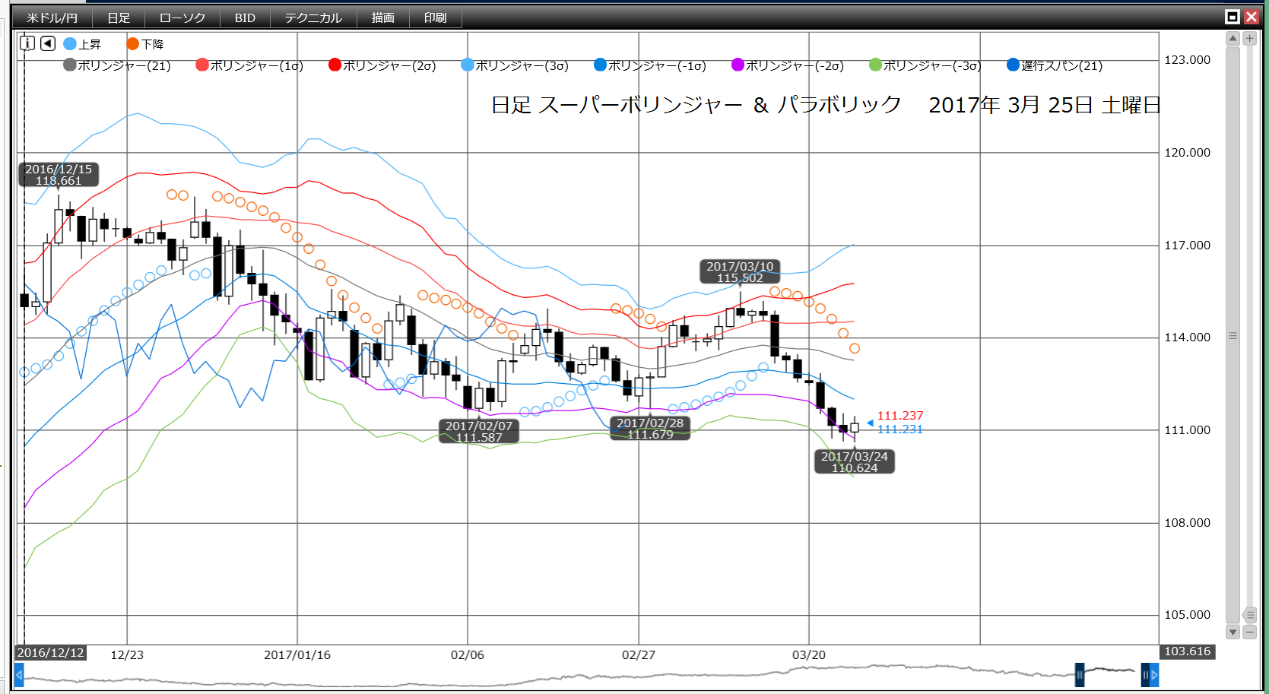Click the 120.000 price axis label
This screenshot has width=1269, height=694.
click(1188, 153)
